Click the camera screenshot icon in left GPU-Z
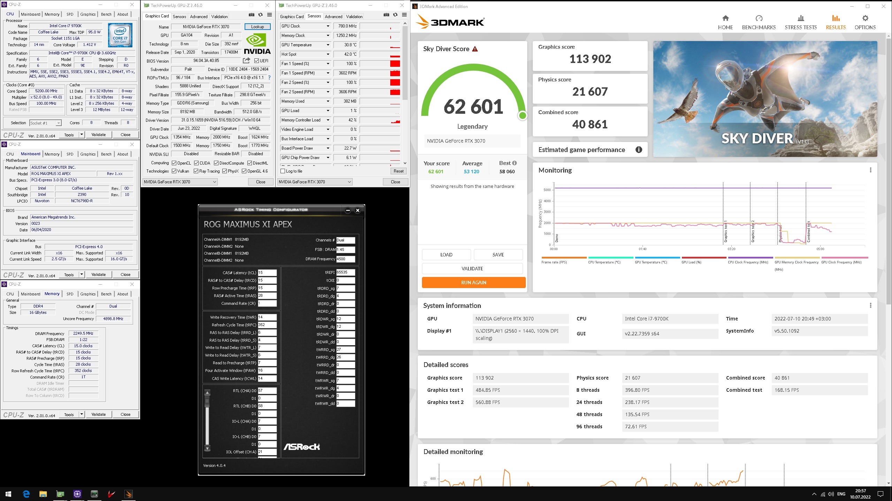The image size is (892, 501). pos(252,15)
